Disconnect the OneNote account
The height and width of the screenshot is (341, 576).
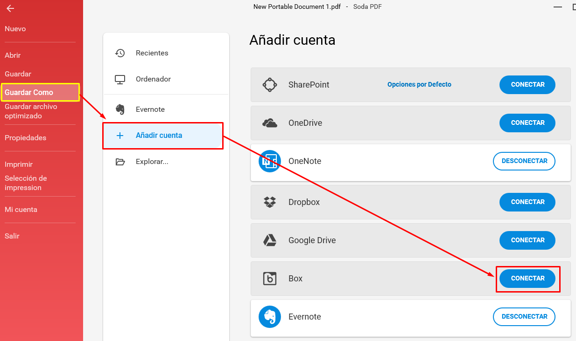pos(524,161)
